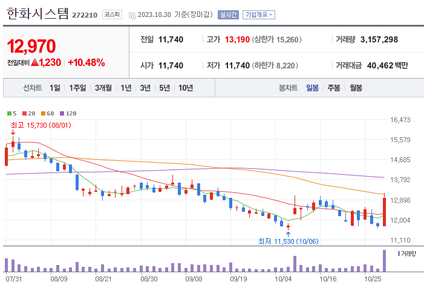424x294 pixels.
Task: Switch to the 월봉 monthly candle chart
Action: coord(356,88)
